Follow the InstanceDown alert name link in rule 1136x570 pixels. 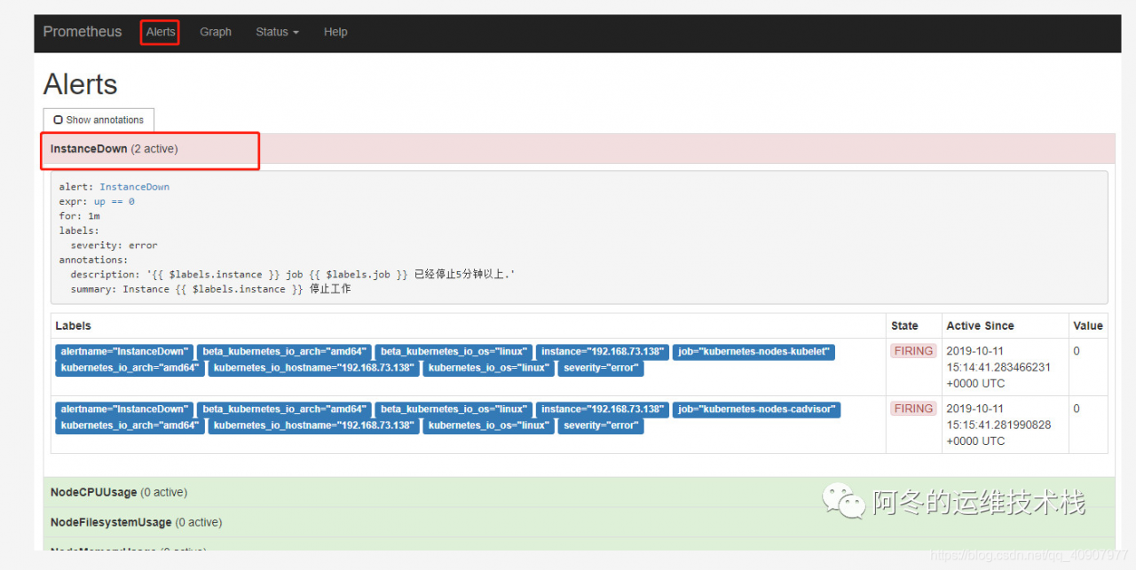134,187
